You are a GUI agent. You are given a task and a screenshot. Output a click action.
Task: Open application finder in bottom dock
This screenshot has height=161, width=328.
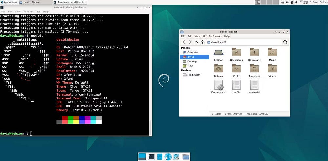pyautogui.click(x=176, y=157)
